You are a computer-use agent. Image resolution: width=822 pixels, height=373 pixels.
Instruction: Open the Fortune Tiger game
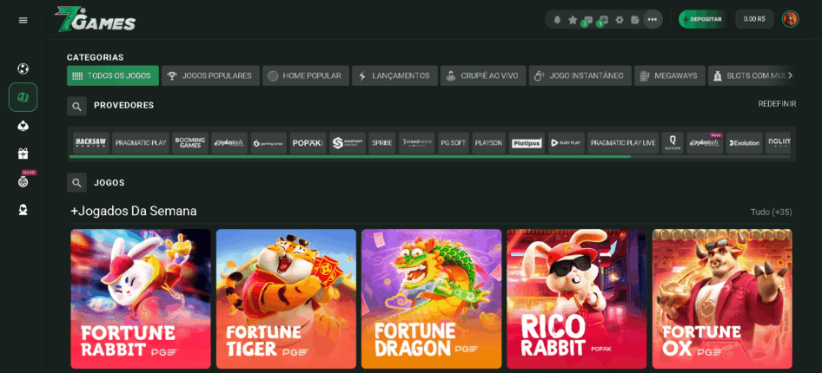pyautogui.click(x=286, y=298)
